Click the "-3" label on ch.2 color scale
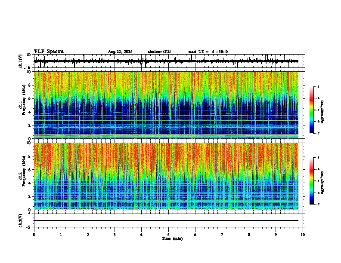 tap(318, 158)
